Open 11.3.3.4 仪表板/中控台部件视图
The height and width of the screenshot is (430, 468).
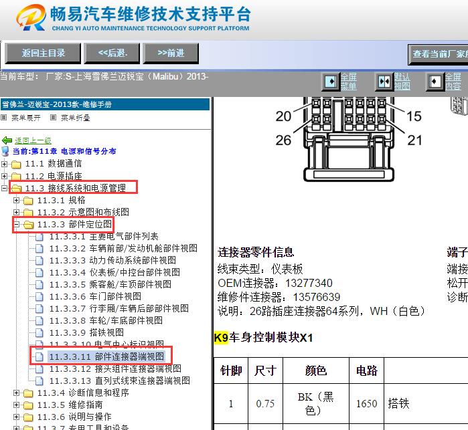click(x=114, y=272)
